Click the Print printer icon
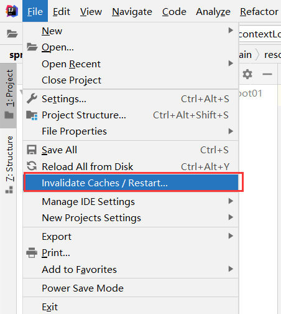281x314 pixels. click(32, 253)
